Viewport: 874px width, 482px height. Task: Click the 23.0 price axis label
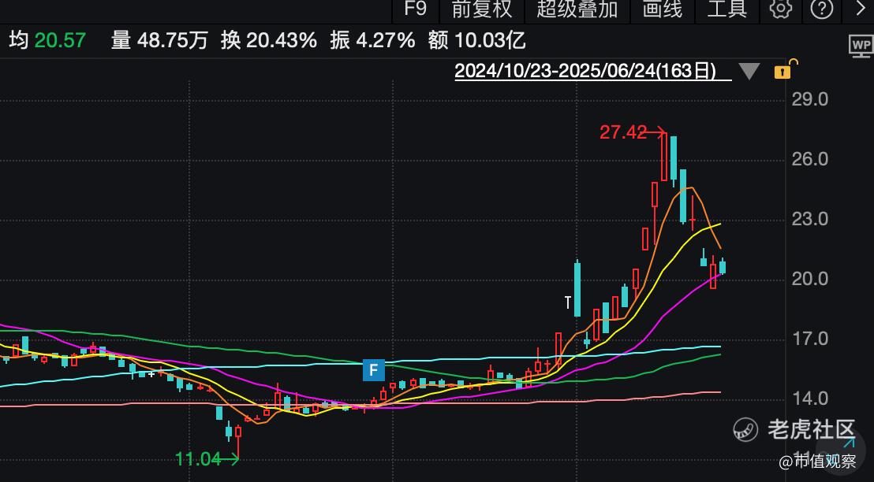click(x=810, y=219)
